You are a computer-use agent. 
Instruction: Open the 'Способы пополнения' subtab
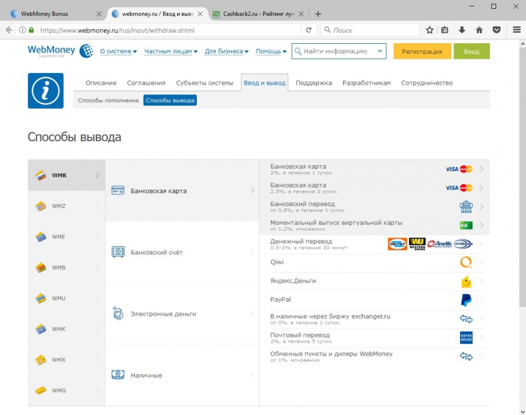[108, 100]
